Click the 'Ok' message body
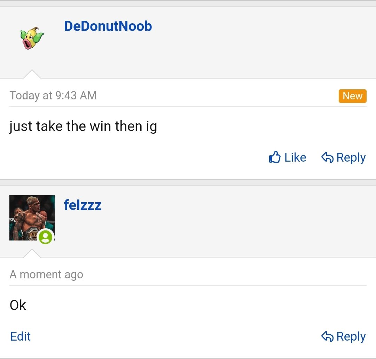This screenshot has width=376, height=359. click(18, 305)
